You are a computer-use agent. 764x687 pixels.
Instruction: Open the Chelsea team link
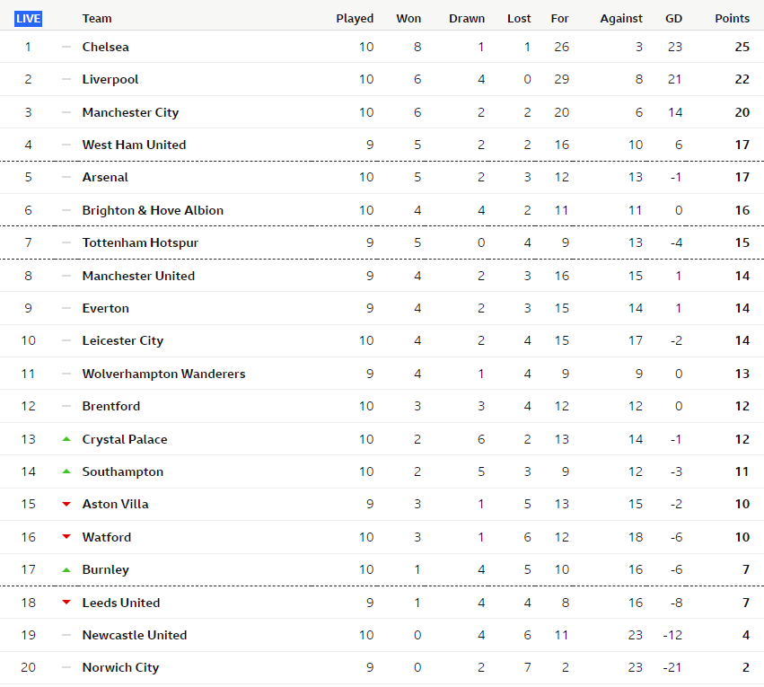[x=106, y=47]
